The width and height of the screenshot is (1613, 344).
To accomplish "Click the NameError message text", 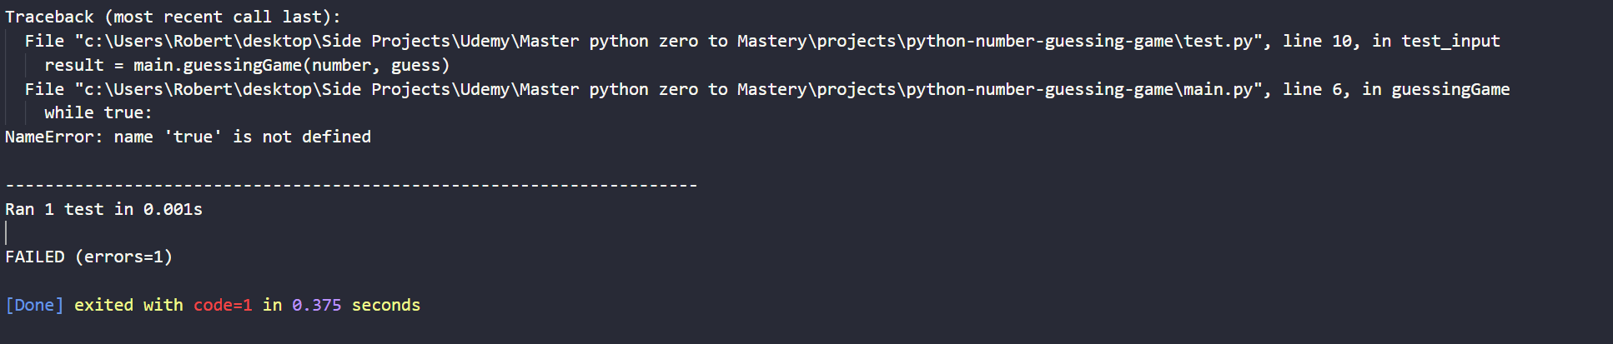I will (188, 137).
